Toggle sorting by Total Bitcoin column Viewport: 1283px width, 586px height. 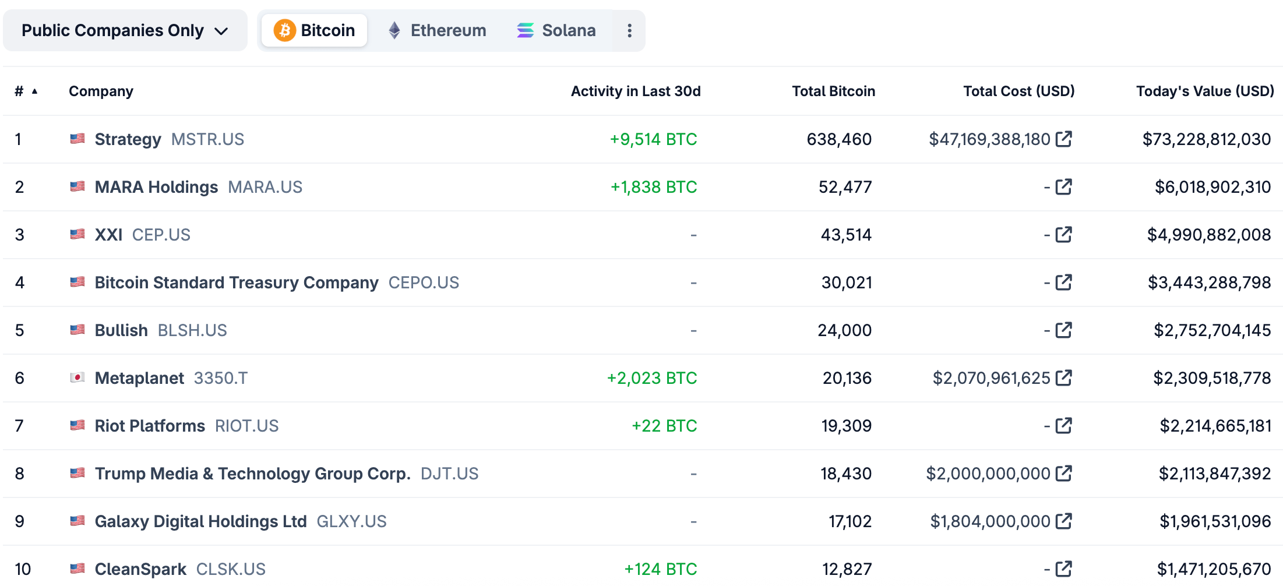pyautogui.click(x=833, y=91)
